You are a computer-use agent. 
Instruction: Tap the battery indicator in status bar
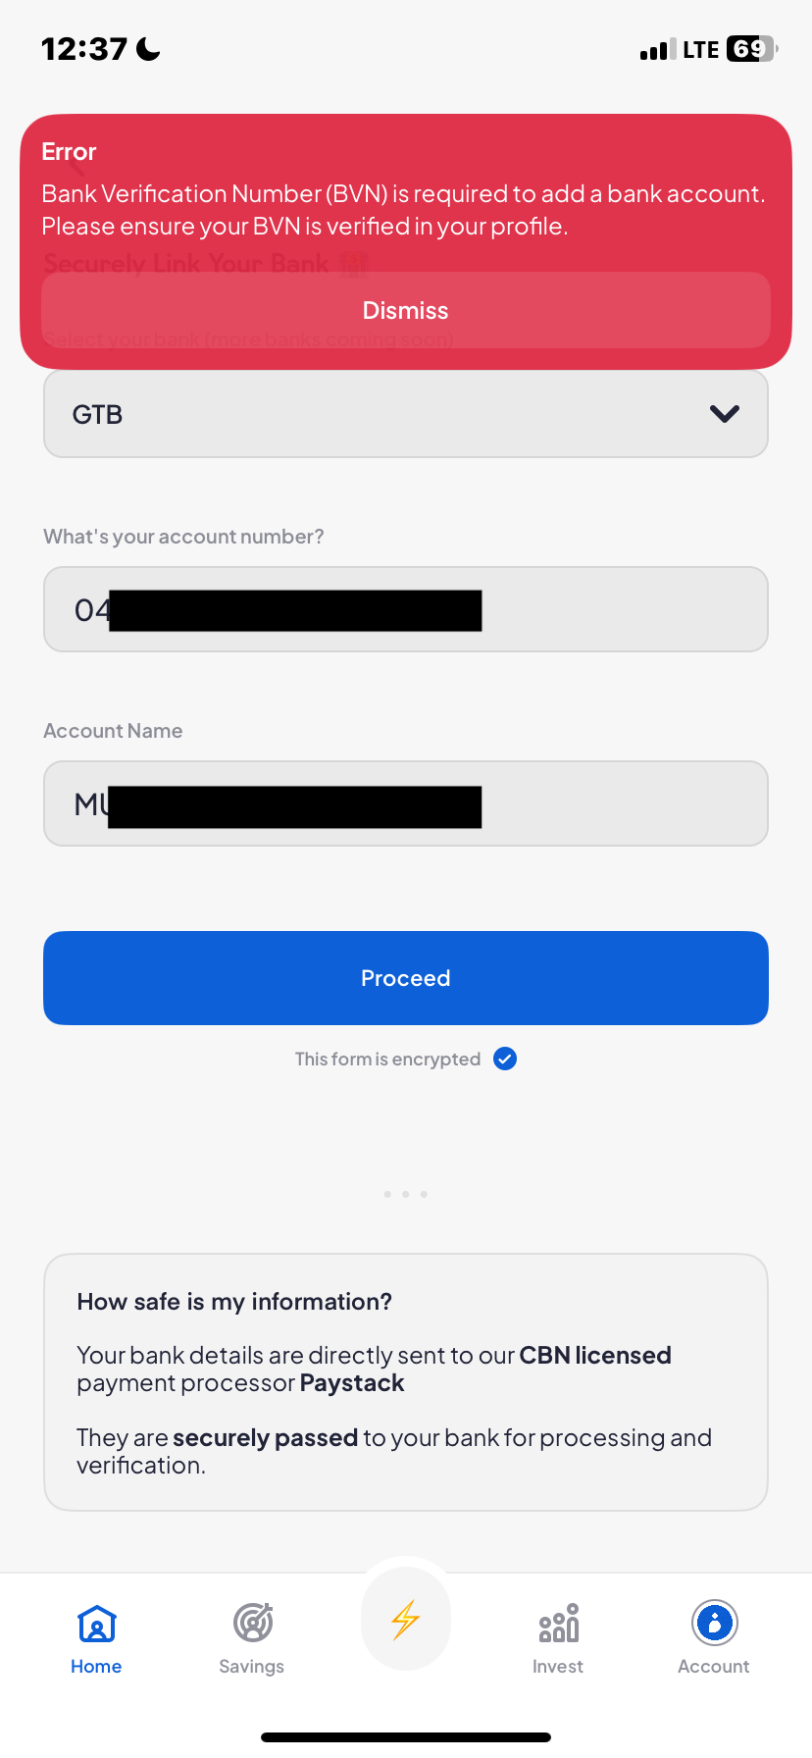pos(751,49)
